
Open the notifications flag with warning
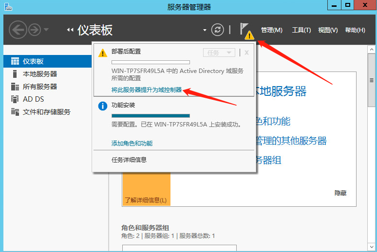(x=246, y=31)
